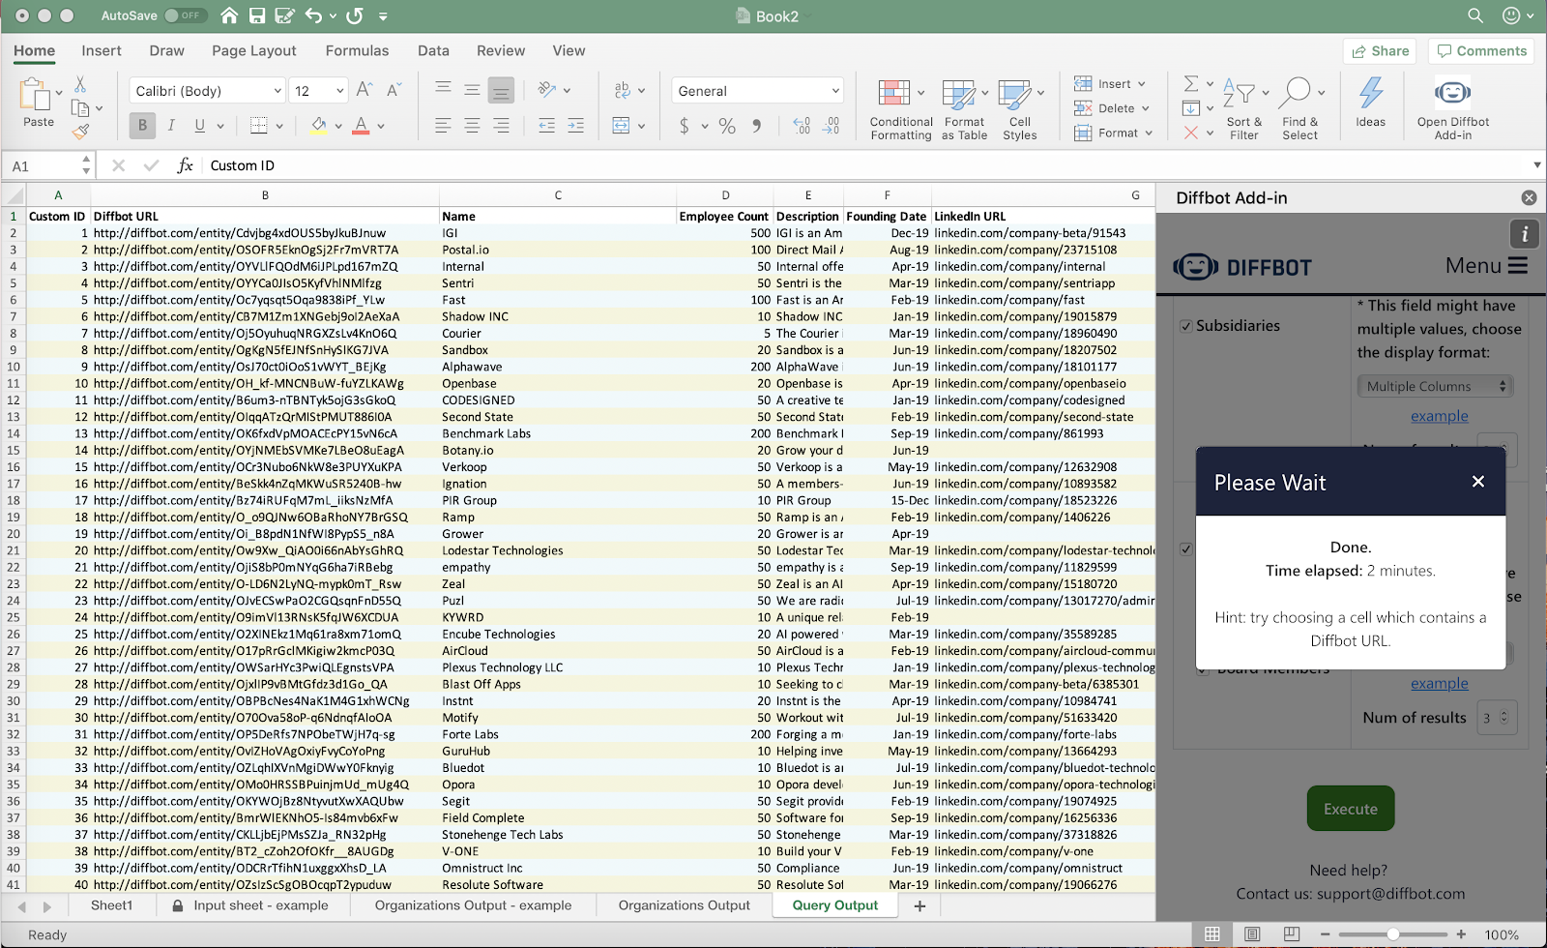Open the Data ribbon tab

(433, 50)
